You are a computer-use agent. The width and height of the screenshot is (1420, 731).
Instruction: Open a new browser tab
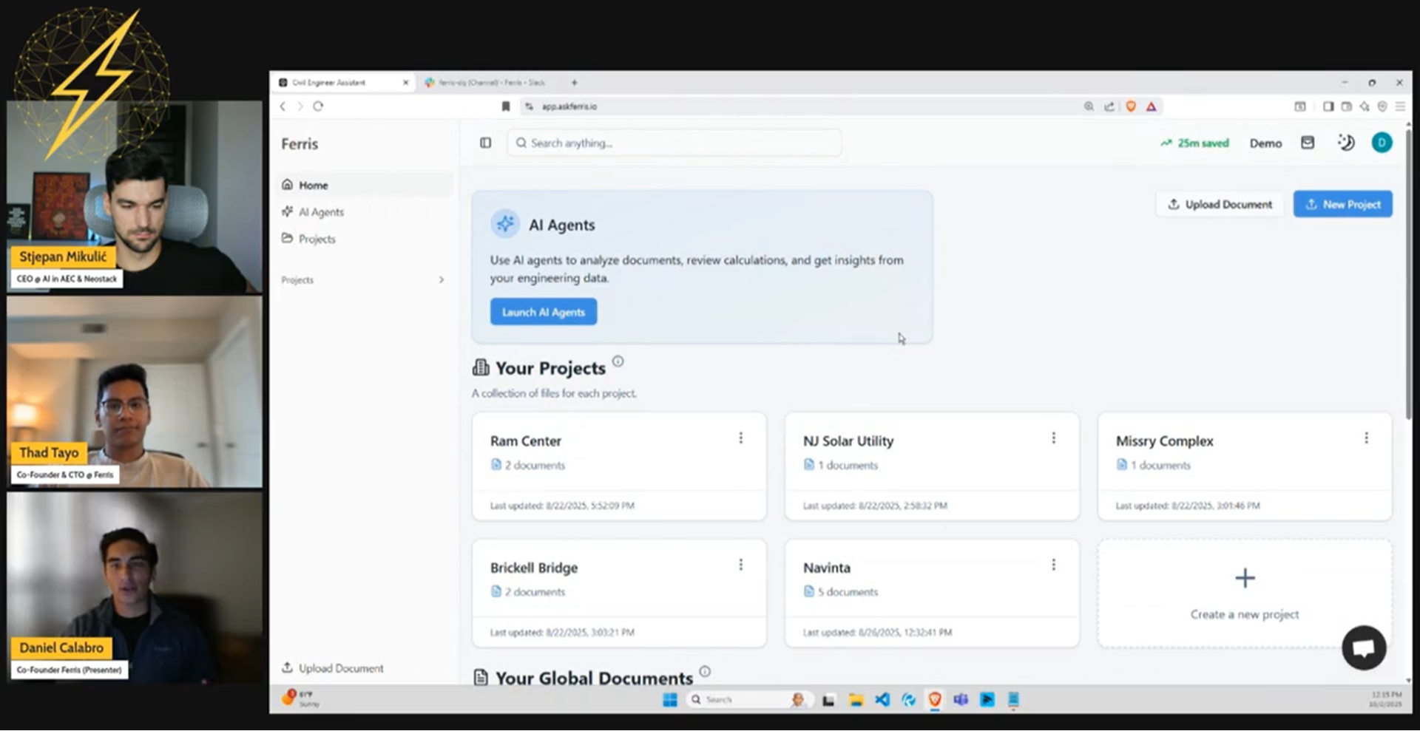point(574,83)
